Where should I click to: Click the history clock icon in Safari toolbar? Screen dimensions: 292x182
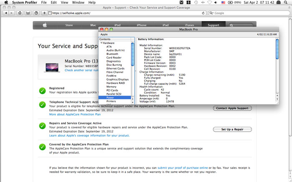36,13
